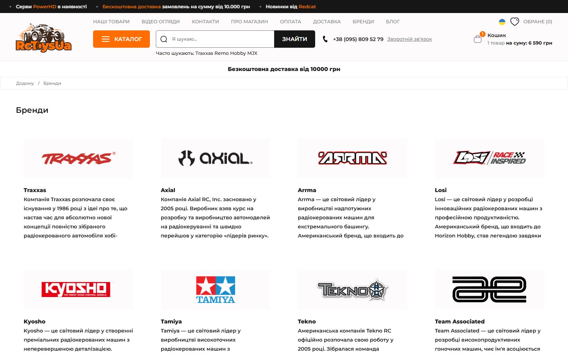Open the Tekno RC brand logo
This screenshot has width=568, height=355.
[x=353, y=290]
